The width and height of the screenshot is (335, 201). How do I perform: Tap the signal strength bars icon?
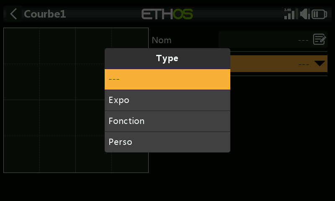tap(291, 15)
